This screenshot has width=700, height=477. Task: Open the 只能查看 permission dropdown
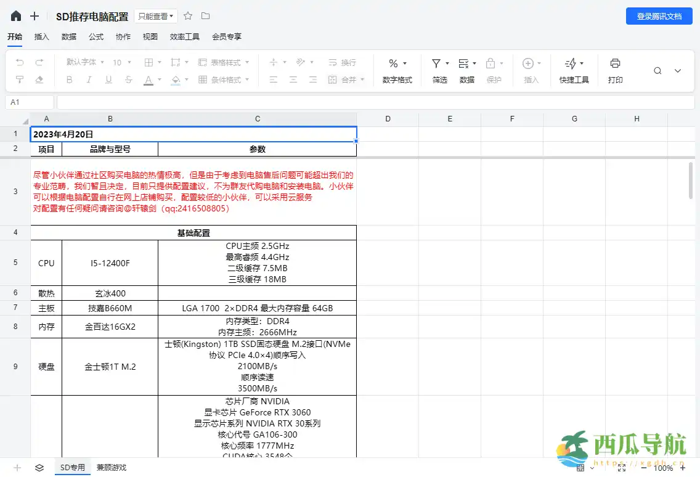pos(155,16)
